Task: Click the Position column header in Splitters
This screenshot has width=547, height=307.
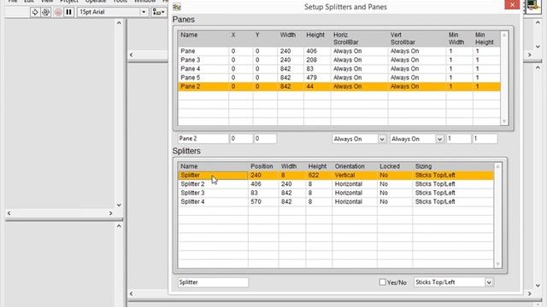Action: (x=262, y=166)
